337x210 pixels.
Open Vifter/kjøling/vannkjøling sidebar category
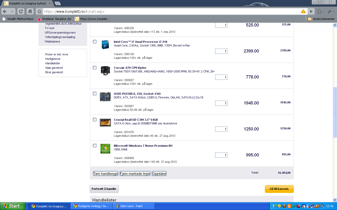click(x=60, y=37)
